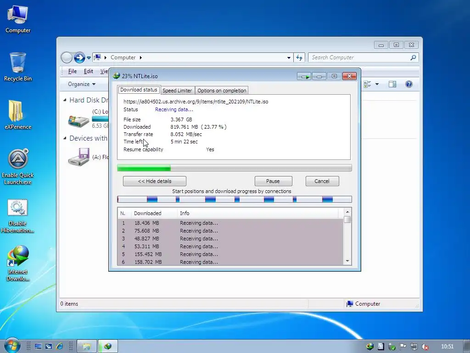This screenshot has height=353, width=470.
Task: Collapse the Devices with Removable Storage group
Action: (65, 138)
